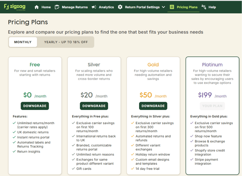
Task: Click the Help handshake icon
Action: 204,7
